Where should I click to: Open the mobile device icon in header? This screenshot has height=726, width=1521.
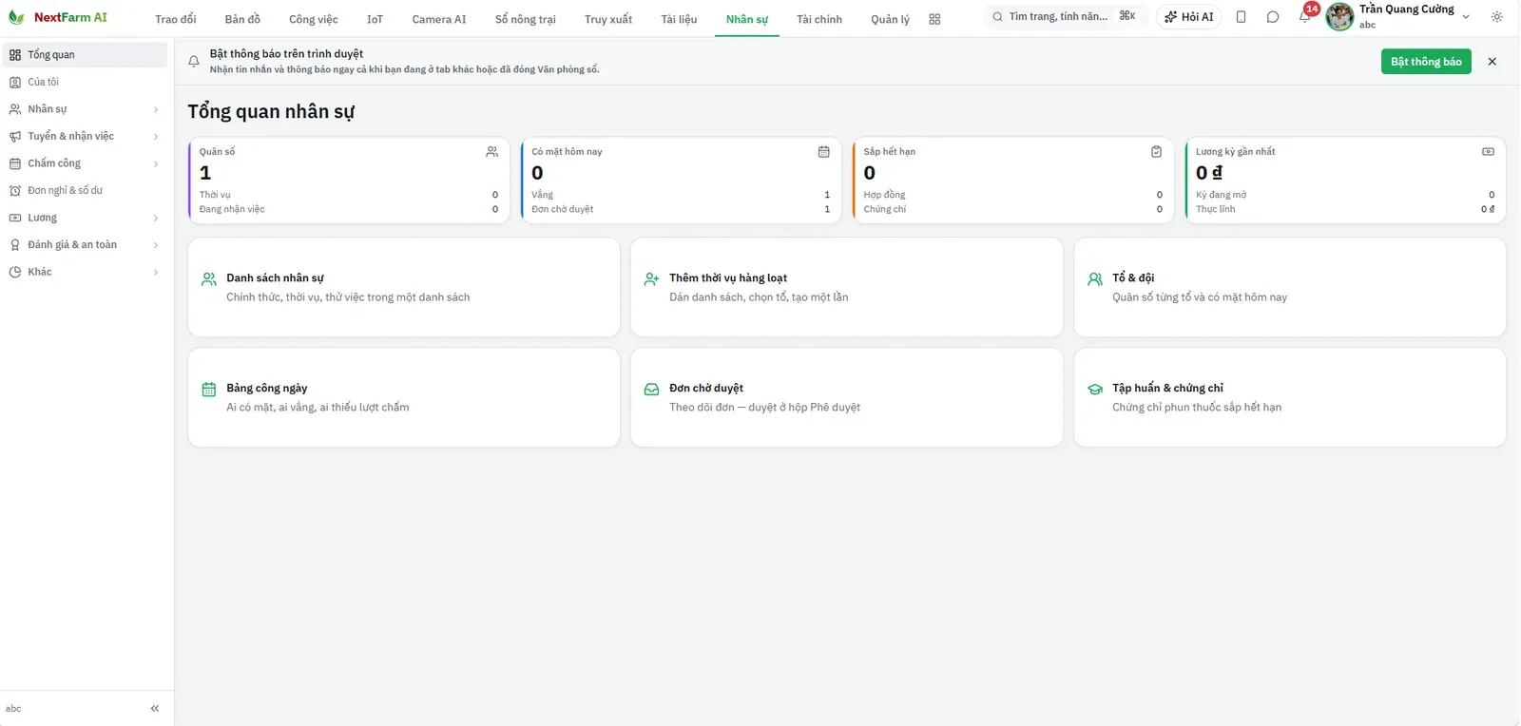click(1241, 17)
